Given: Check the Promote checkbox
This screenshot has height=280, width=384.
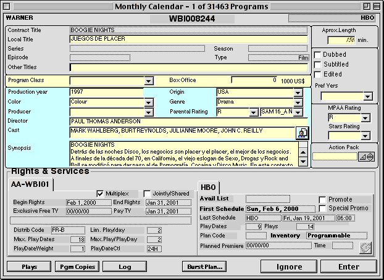Looking at the screenshot, I should coord(322,200).
